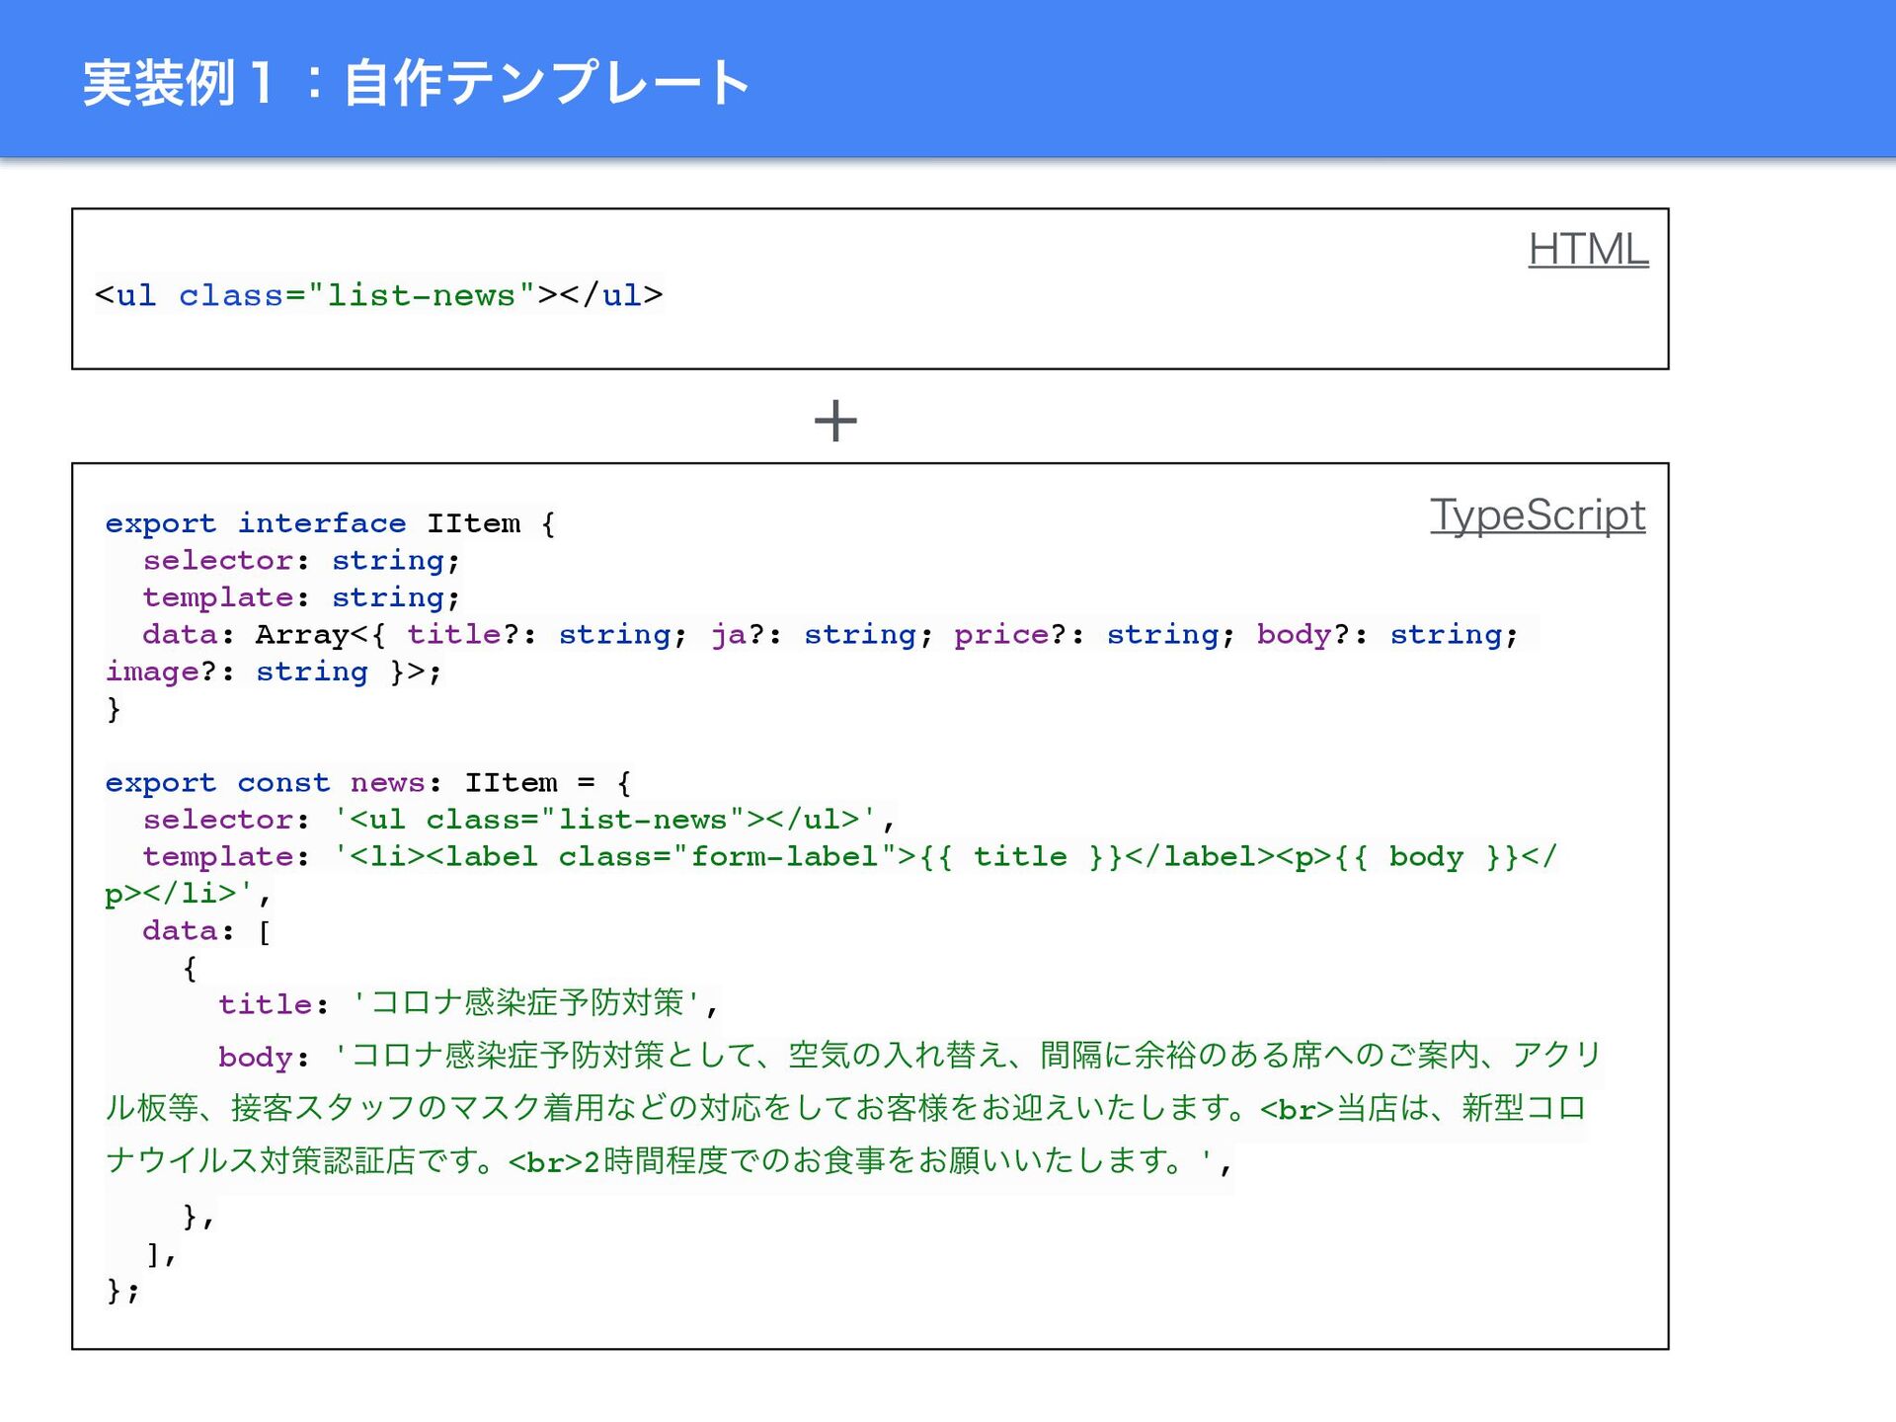This screenshot has width=1896, height=1422.
Task: Click the underlined TypeScript label
Action: (1538, 516)
